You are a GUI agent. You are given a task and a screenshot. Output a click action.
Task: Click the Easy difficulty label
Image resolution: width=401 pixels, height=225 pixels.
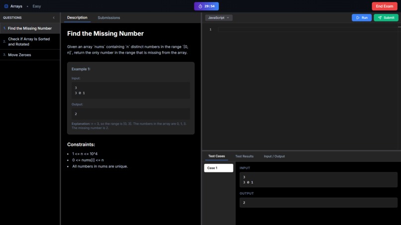coord(37,6)
